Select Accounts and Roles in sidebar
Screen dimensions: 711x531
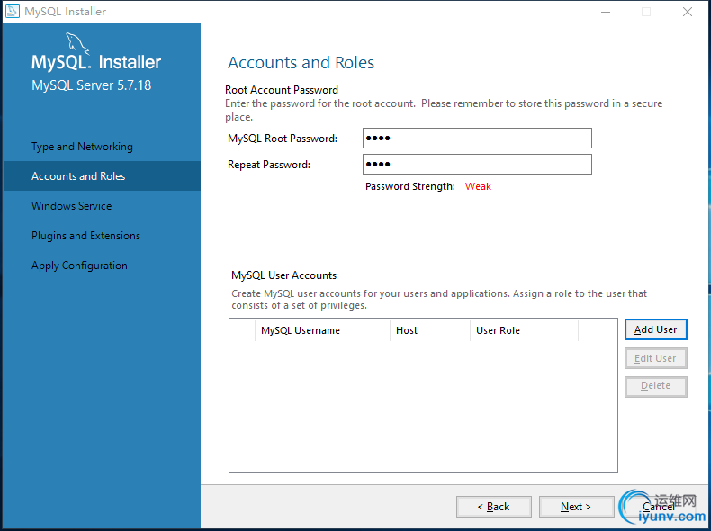pyautogui.click(x=78, y=176)
